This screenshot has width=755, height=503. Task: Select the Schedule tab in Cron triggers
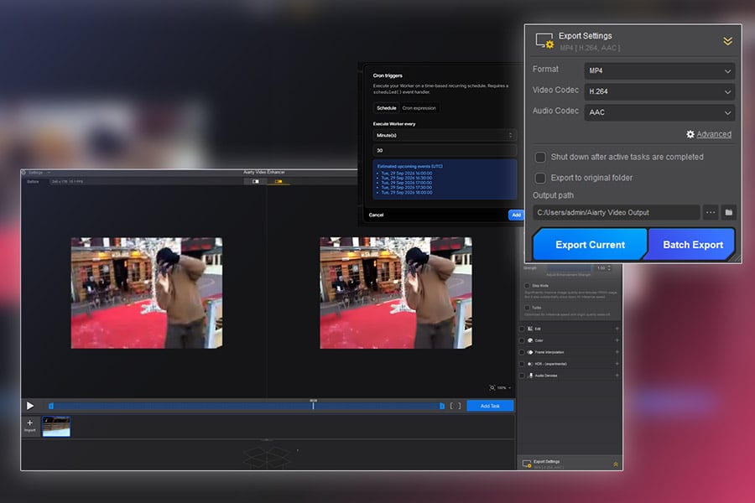click(x=386, y=108)
